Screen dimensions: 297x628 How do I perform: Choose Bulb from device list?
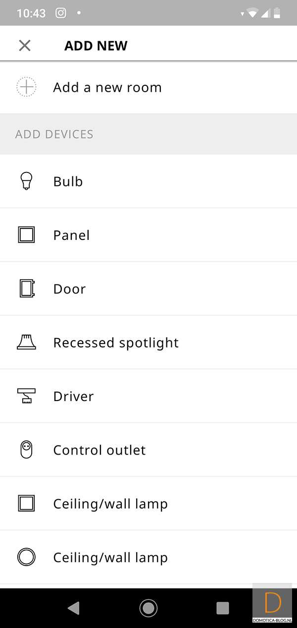pyautogui.click(x=68, y=181)
